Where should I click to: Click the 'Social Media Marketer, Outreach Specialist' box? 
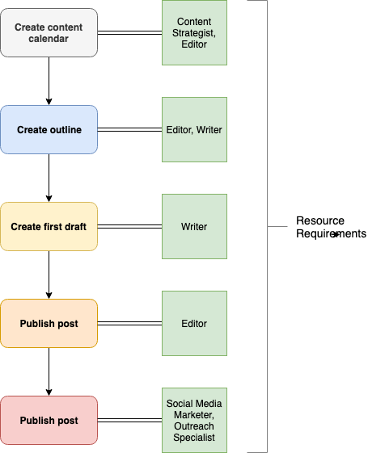194,421
